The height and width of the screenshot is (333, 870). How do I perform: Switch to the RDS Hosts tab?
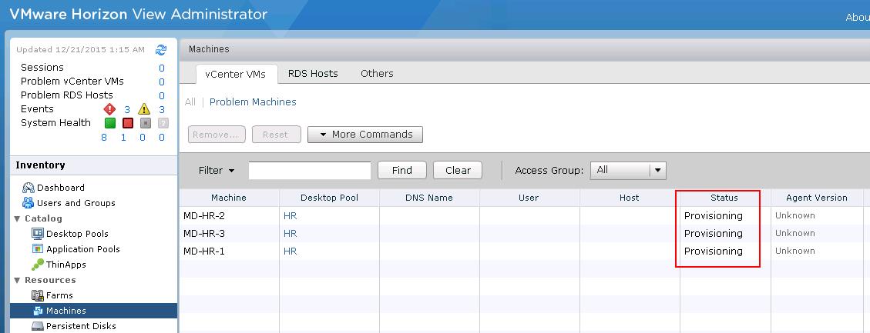click(313, 74)
